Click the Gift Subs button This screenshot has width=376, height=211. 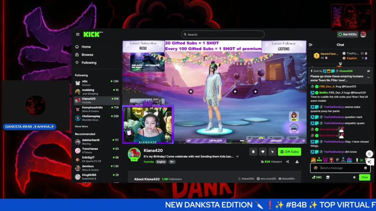click(x=289, y=152)
